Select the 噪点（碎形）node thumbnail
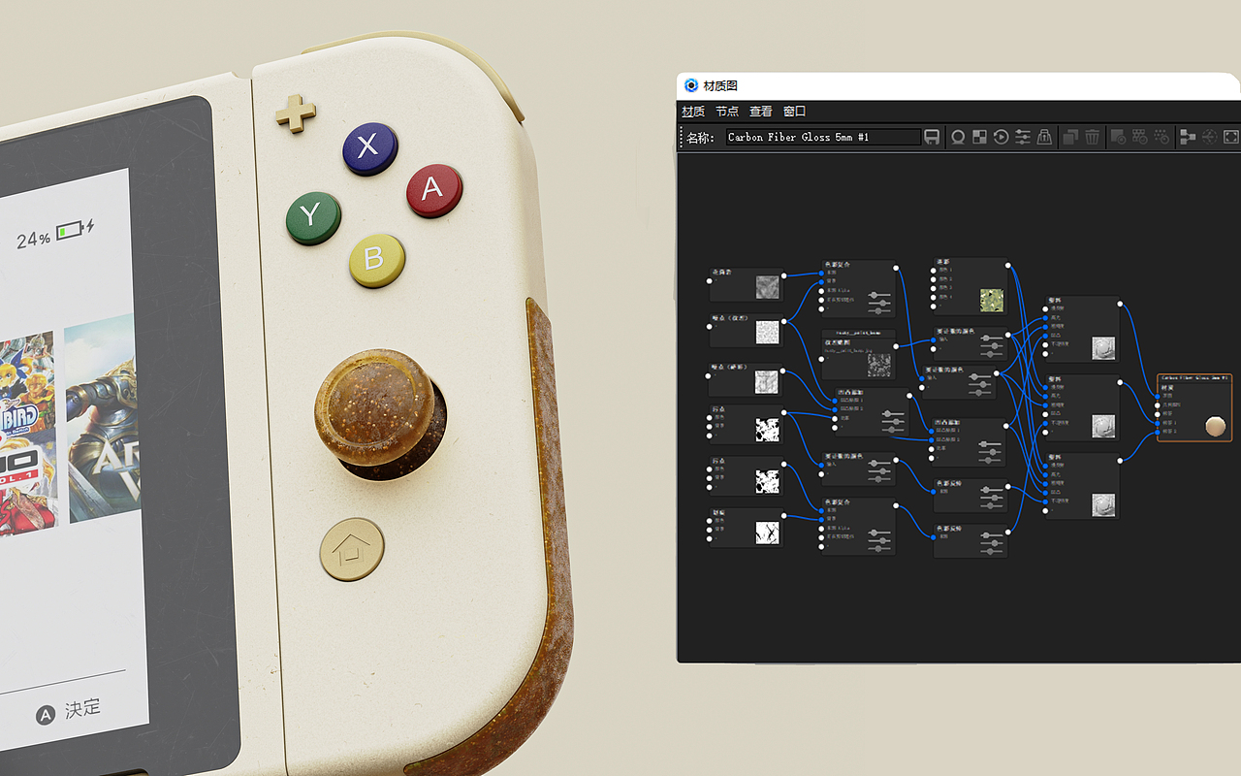The height and width of the screenshot is (776, 1241). coord(768,381)
